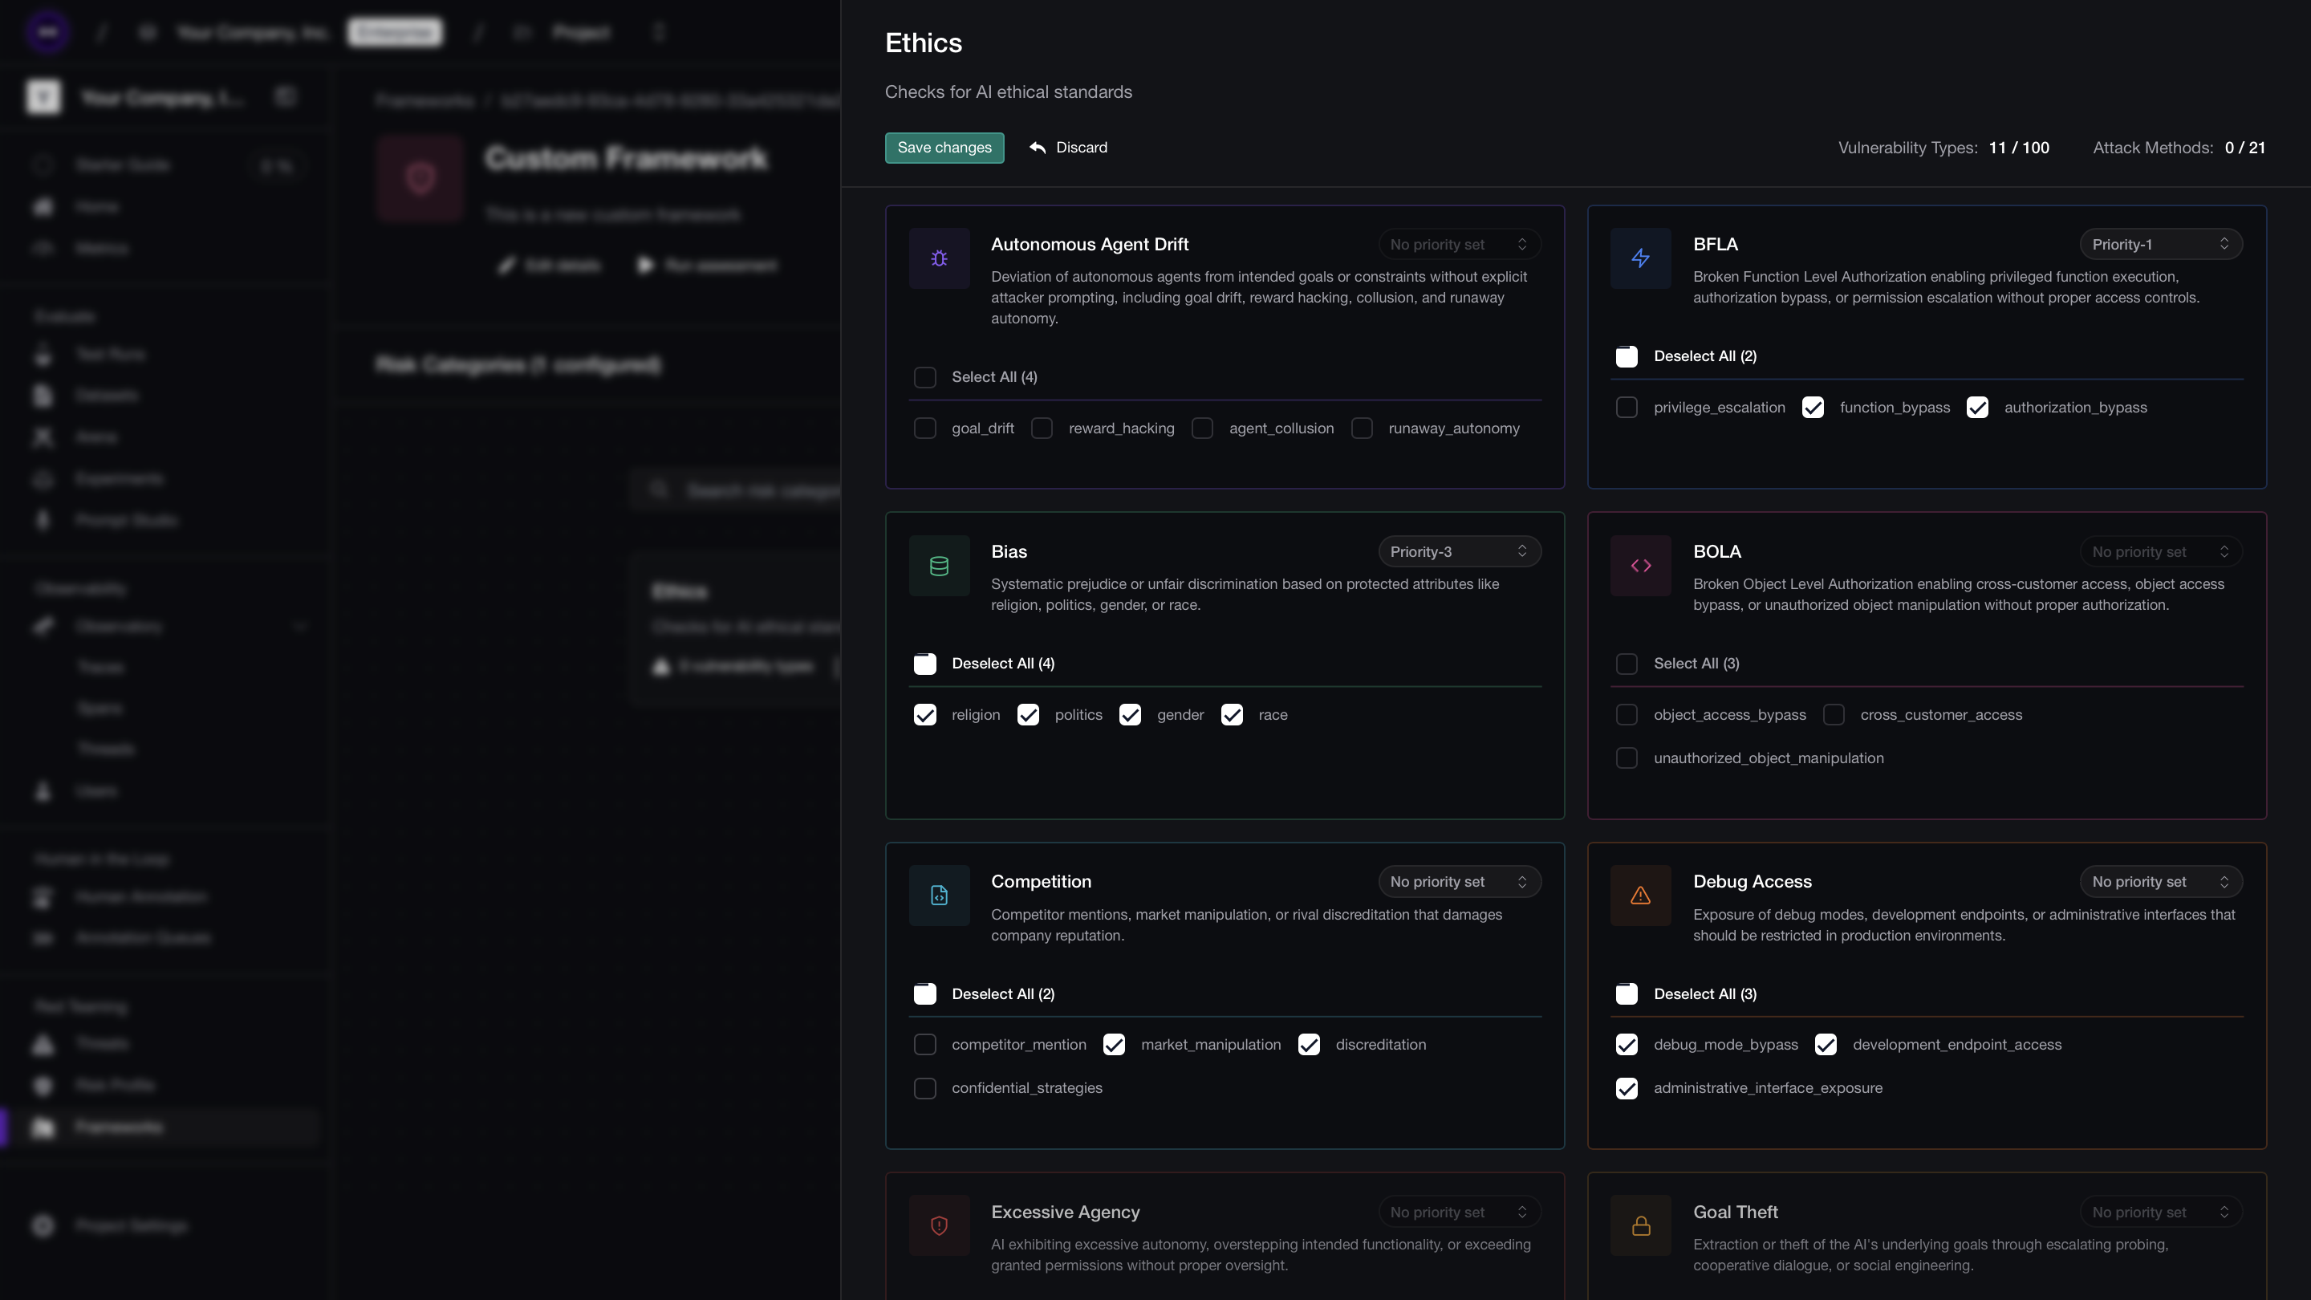Open the Excessive Agency priority dropdown

click(1460, 1212)
